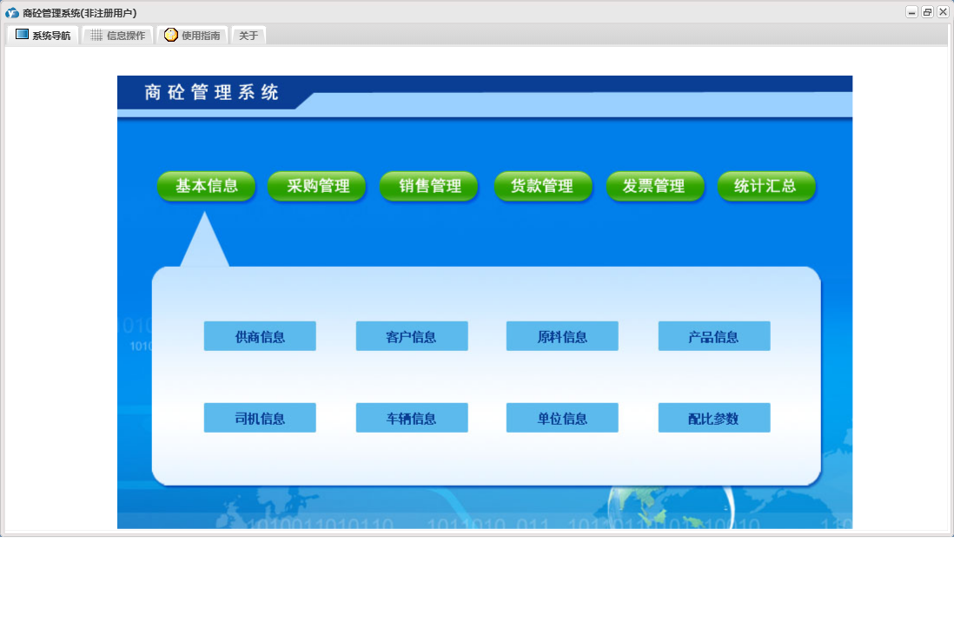954x622 pixels.
Task: Click the 客户信息 button
Action: coord(412,336)
